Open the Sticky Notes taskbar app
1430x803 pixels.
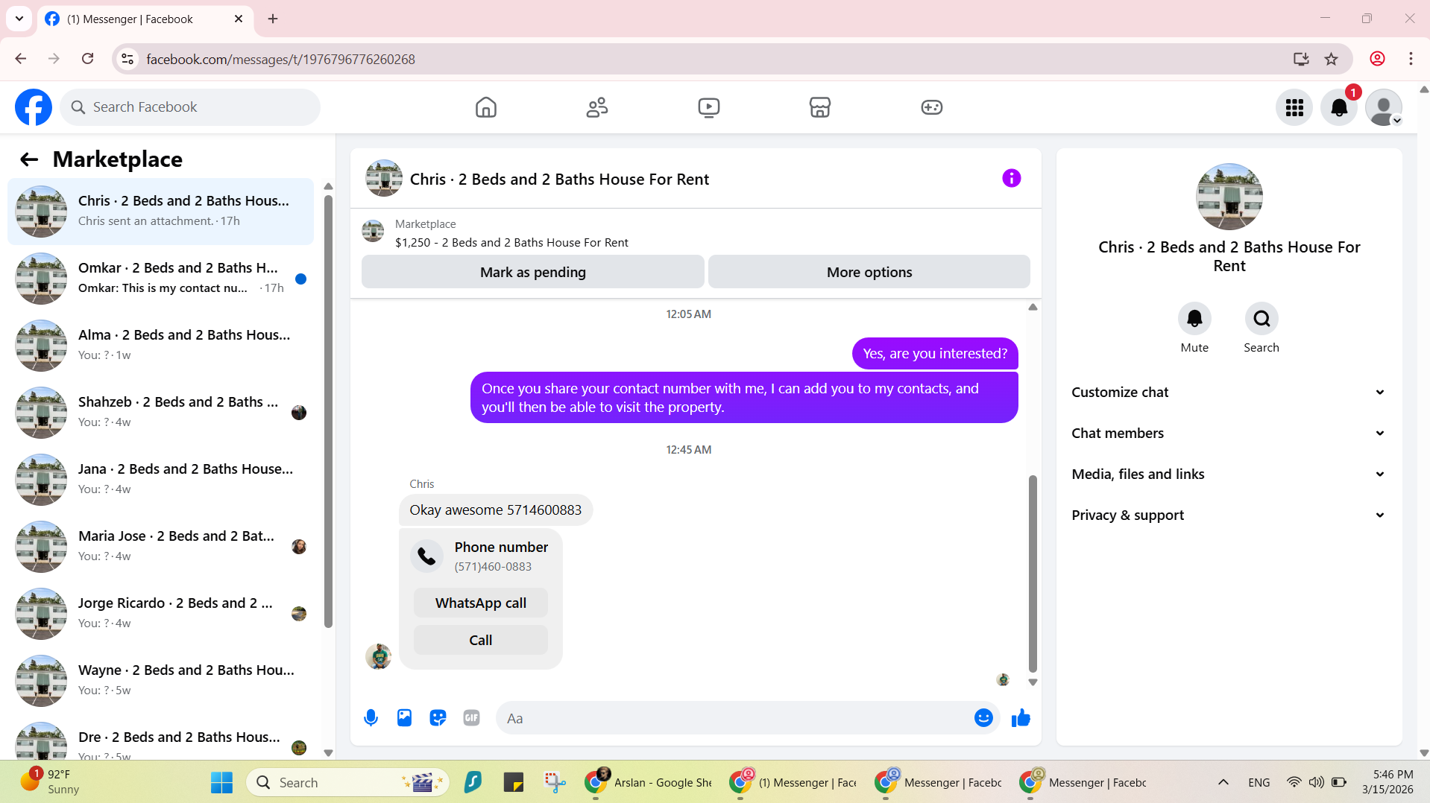tap(514, 783)
